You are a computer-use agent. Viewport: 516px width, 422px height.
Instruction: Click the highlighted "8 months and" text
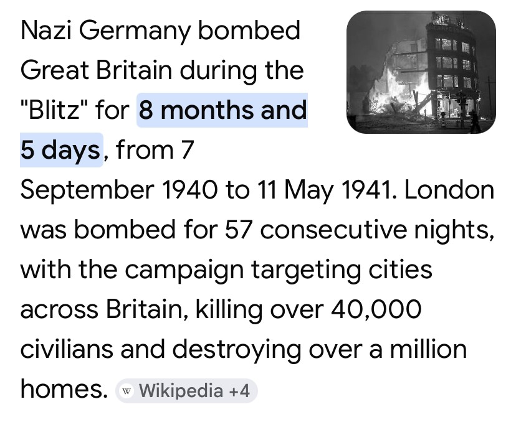pos(223,111)
